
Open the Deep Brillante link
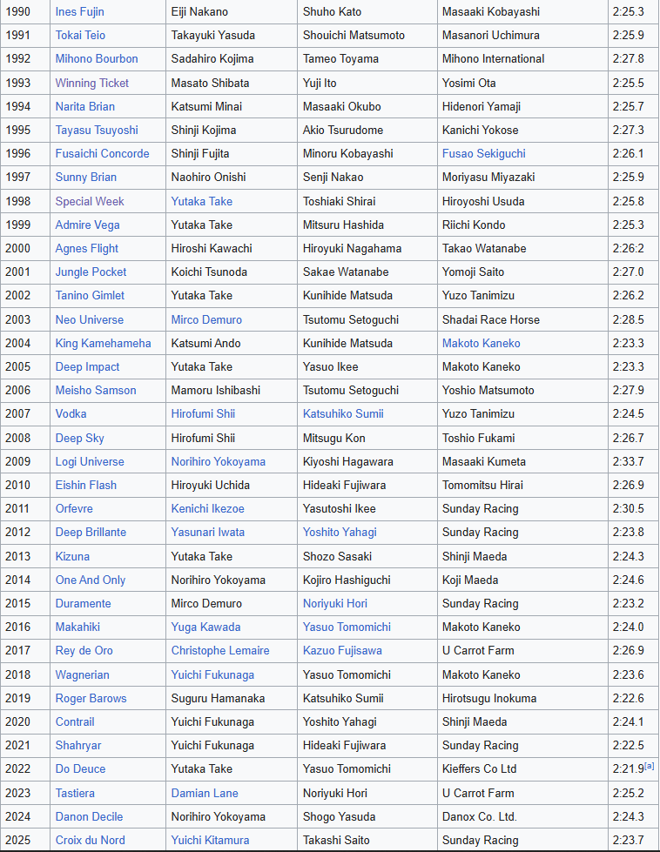[x=91, y=532]
